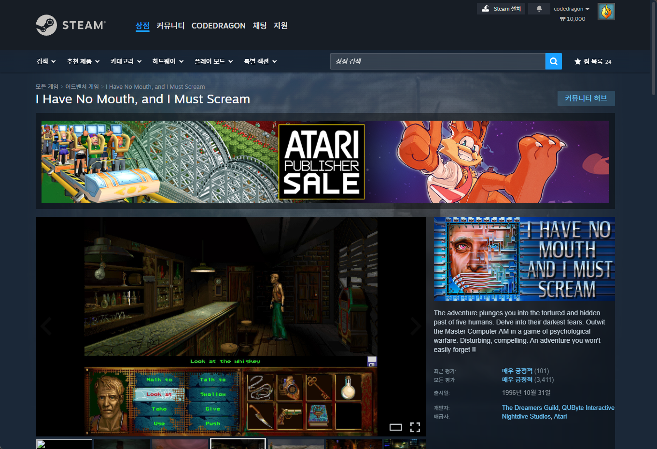The width and height of the screenshot is (657, 449).
Task: Expand the 플레이 모드 dropdown
Action: [213, 61]
